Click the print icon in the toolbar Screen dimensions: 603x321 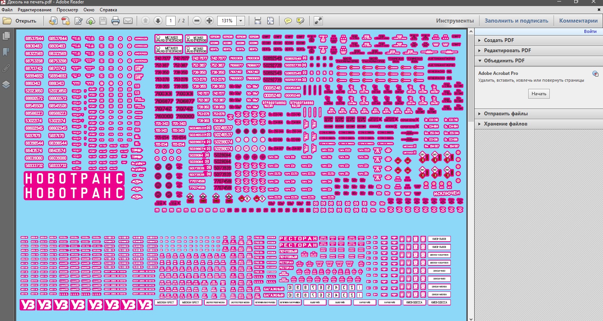point(116,21)
